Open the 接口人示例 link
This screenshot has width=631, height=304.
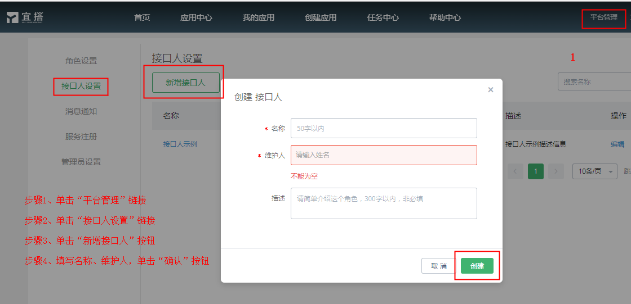tap(180, 144)
